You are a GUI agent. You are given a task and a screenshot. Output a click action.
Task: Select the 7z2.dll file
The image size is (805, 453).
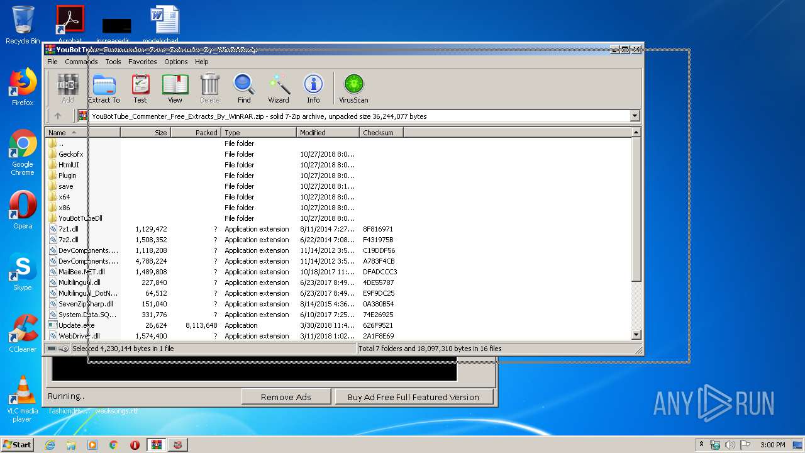point(69,240)
